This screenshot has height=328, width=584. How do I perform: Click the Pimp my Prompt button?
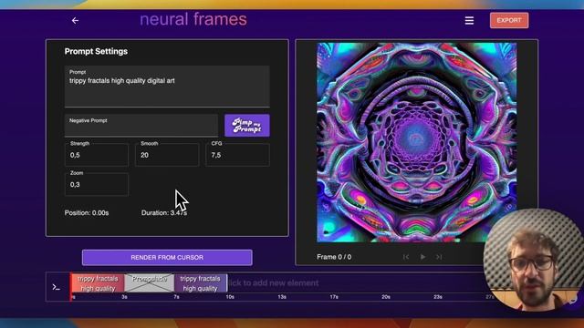(247, 126)
